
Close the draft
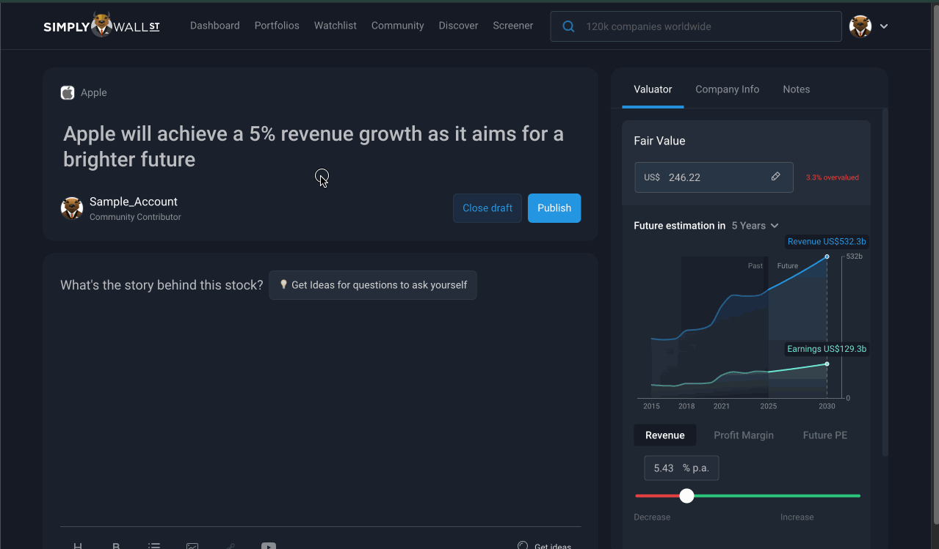click(487, 208)
